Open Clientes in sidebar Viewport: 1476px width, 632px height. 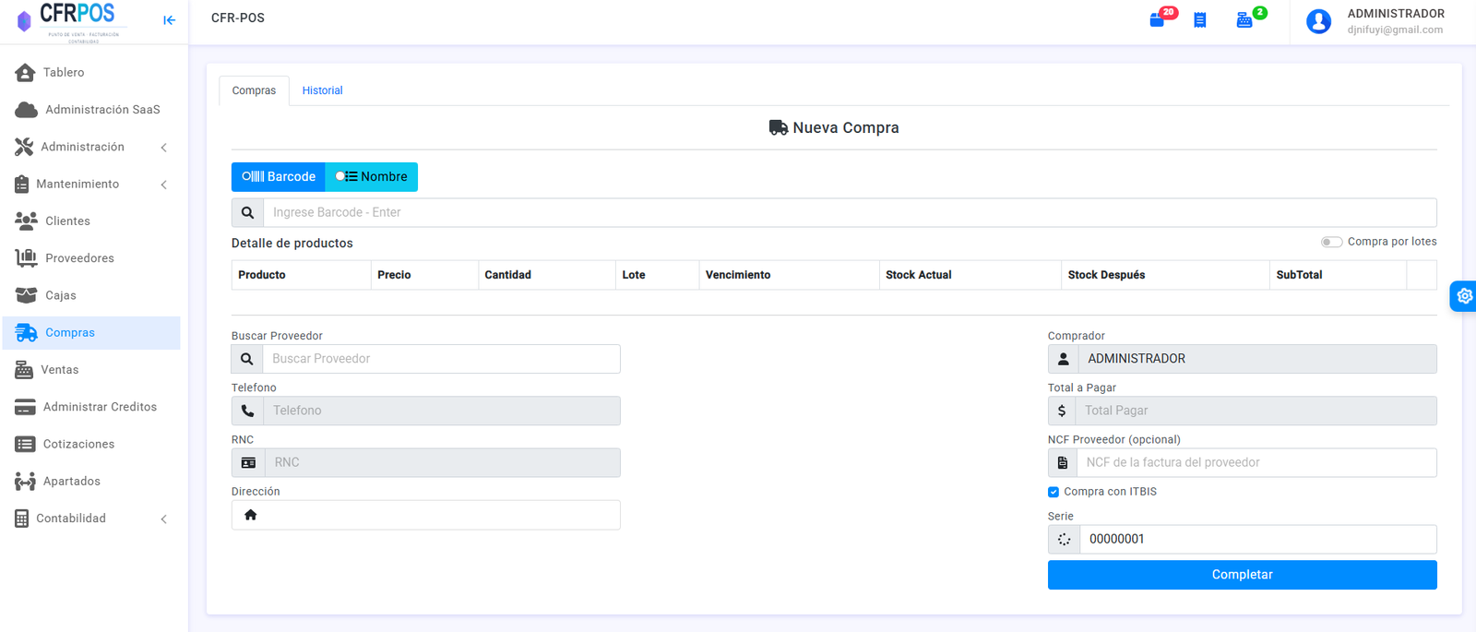(x=91, y=221)
